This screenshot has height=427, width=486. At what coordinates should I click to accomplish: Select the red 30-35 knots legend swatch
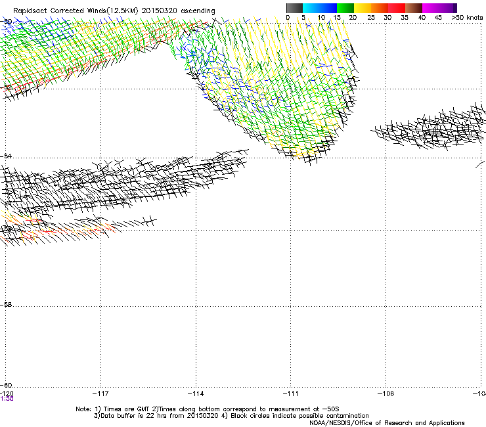397,8
